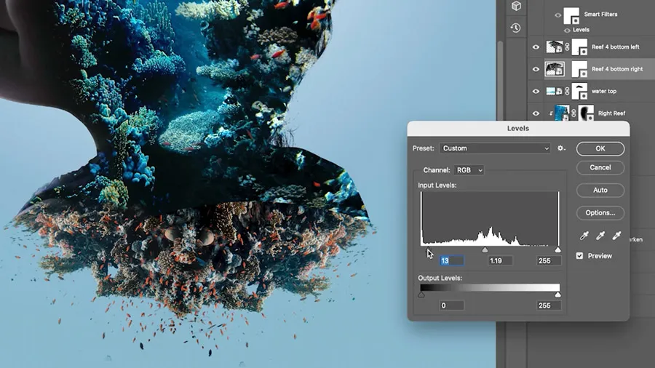The height and width of the screenshot is (368, 655).
Task: Click the input midtone gray slider handle
Action: pyautogui.click(x=485, y=249)
